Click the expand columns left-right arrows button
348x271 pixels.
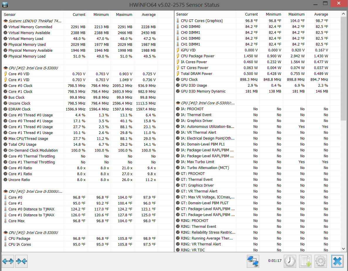(x=8, y=261)
